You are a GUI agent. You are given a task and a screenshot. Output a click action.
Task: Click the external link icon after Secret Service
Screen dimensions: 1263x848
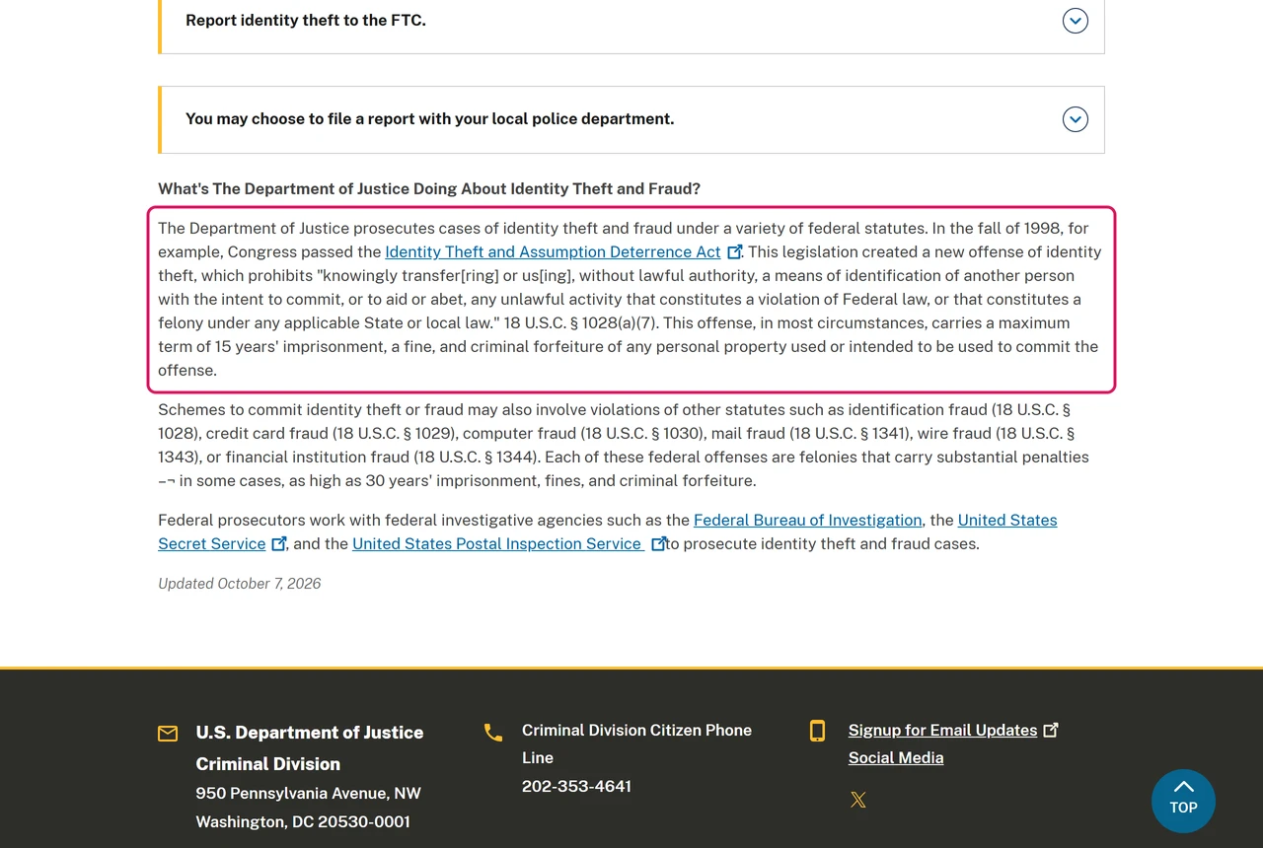coord(279,543)
